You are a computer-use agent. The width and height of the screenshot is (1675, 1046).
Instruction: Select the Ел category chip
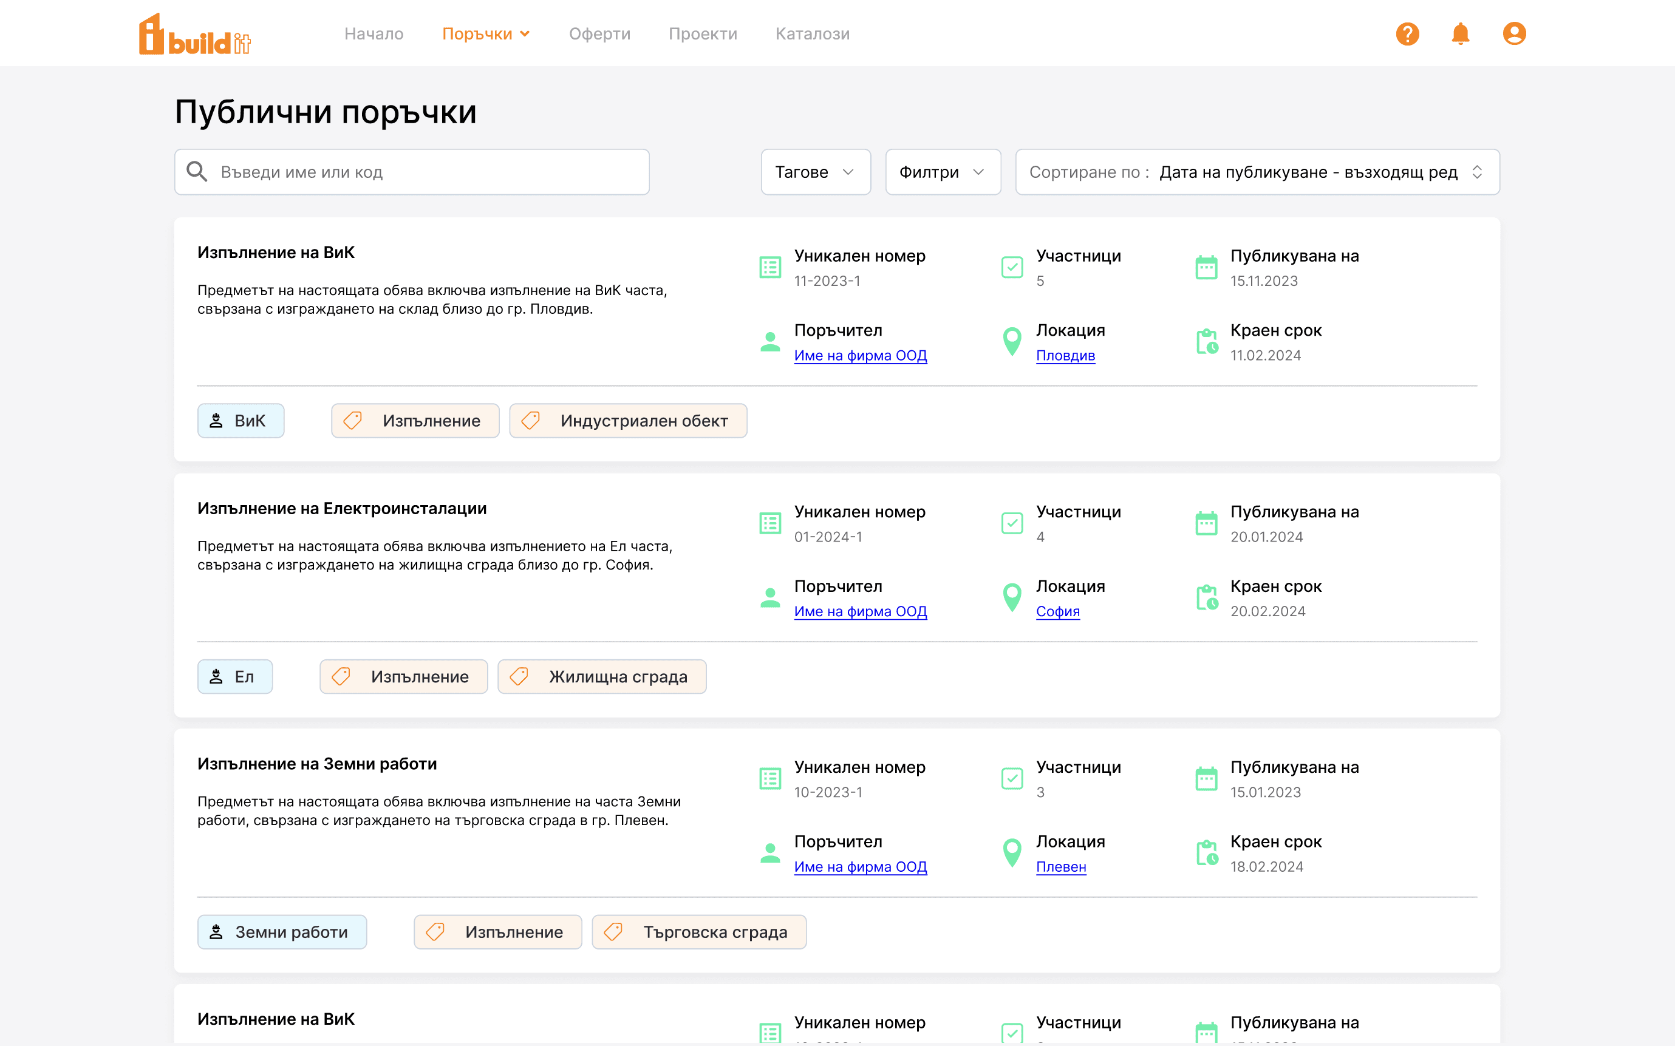(x=234, y=676)
